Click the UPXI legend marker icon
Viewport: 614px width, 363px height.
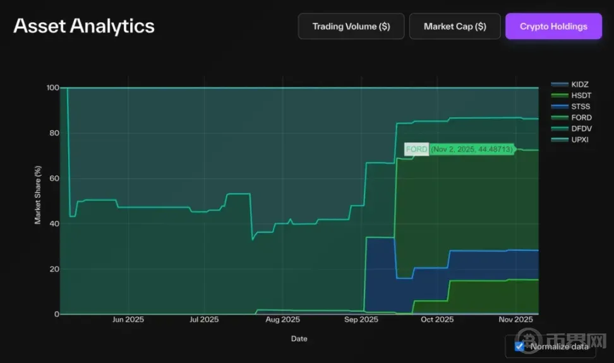559,139
